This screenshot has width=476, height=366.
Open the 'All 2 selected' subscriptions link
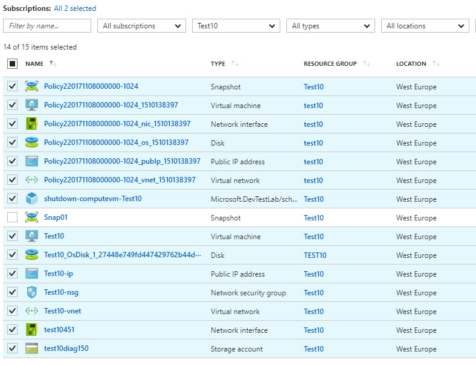75,8
